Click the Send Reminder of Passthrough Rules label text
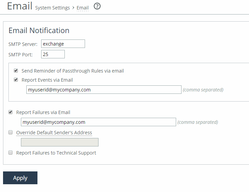 (x=73, y=71)
